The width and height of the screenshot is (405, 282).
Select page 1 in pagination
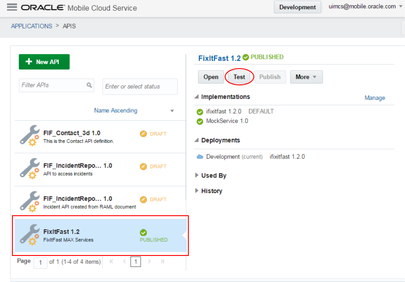[136, 262]
